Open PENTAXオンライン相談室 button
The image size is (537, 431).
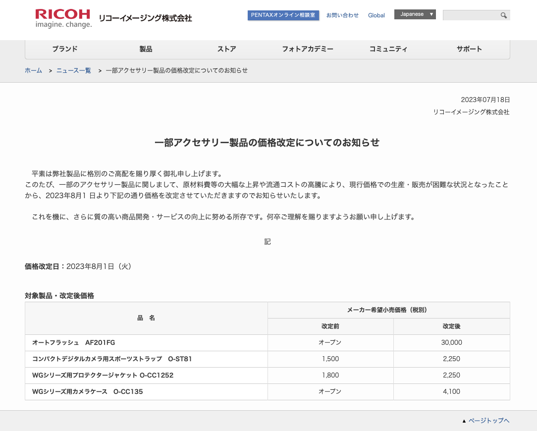click(x=283, y=15)
